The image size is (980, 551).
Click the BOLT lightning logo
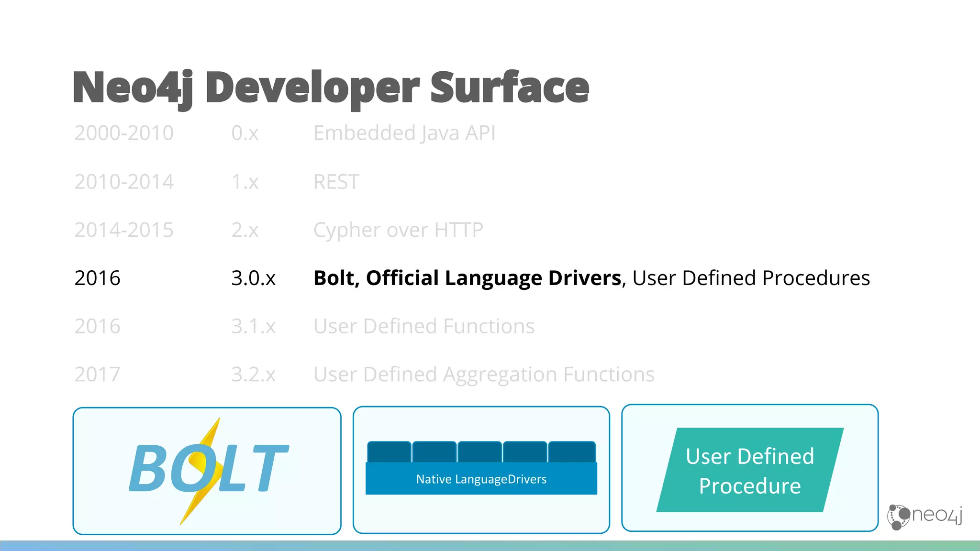click(x=209, y=471)
